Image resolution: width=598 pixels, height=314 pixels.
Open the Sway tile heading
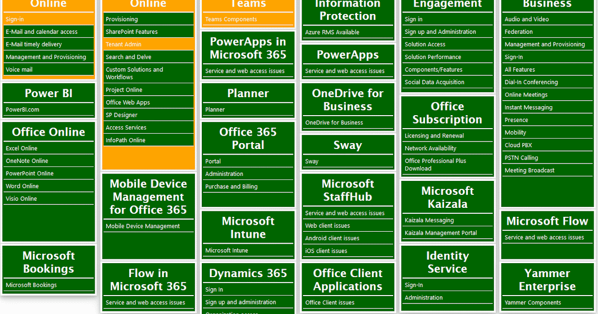[x=348, y=145]
